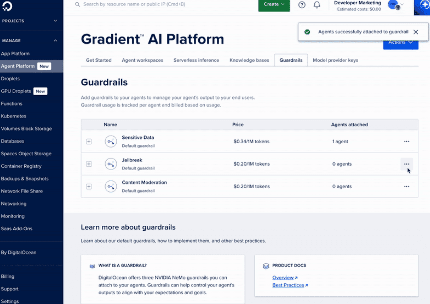Open the Sensitive Data more-options ellipsis
The image size is (430, 304).
coord(406,141)
